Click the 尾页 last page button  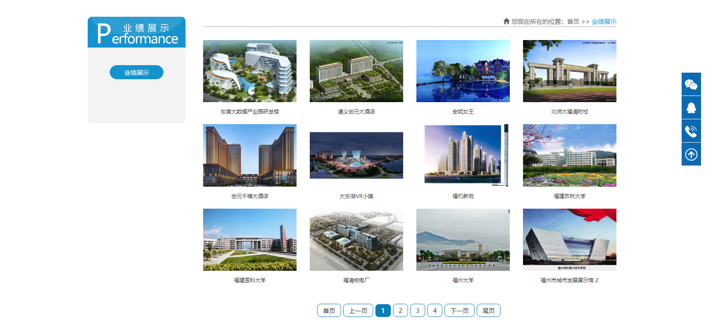pos(488,311)
